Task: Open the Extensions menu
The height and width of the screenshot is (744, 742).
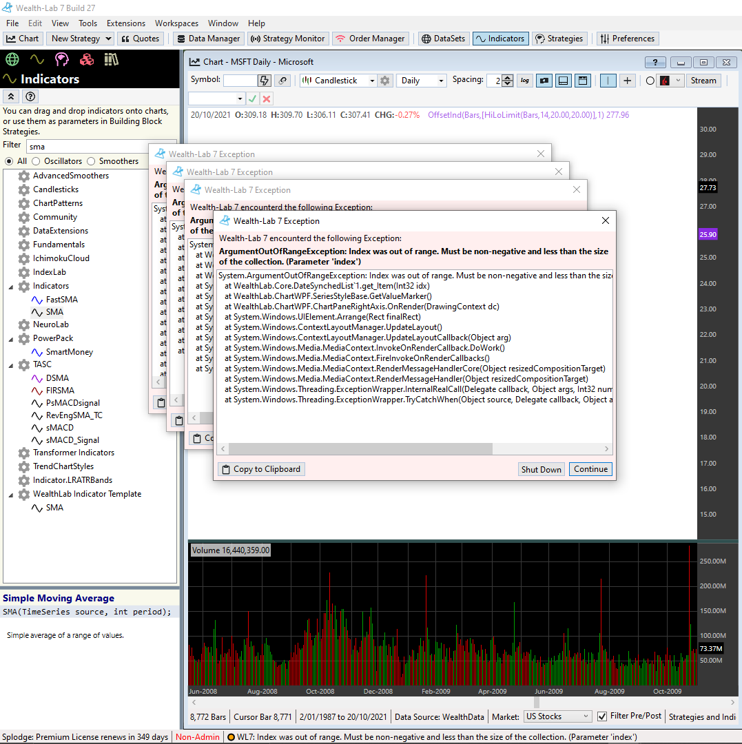Action: [126, 23]
